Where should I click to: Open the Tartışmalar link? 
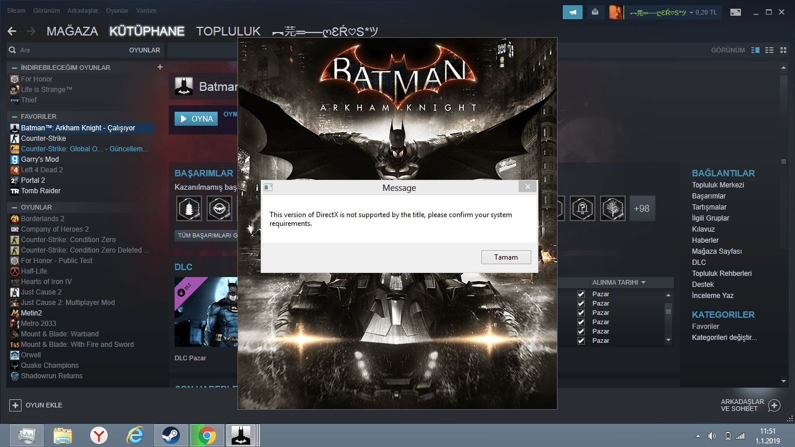pos(709,207)
